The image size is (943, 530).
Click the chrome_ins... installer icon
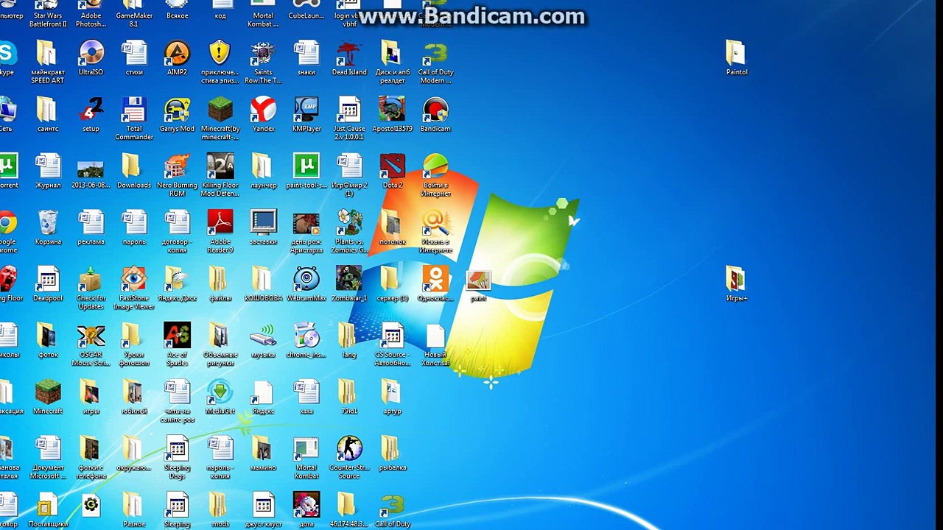pos(306,341)
